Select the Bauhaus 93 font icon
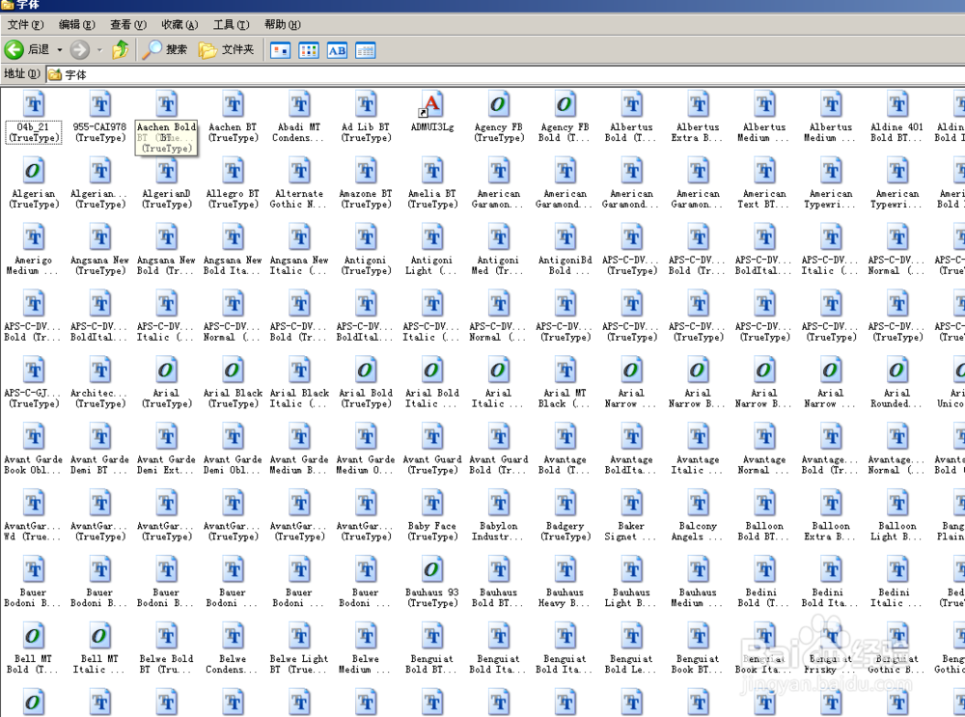 click(x=432, y=569)
